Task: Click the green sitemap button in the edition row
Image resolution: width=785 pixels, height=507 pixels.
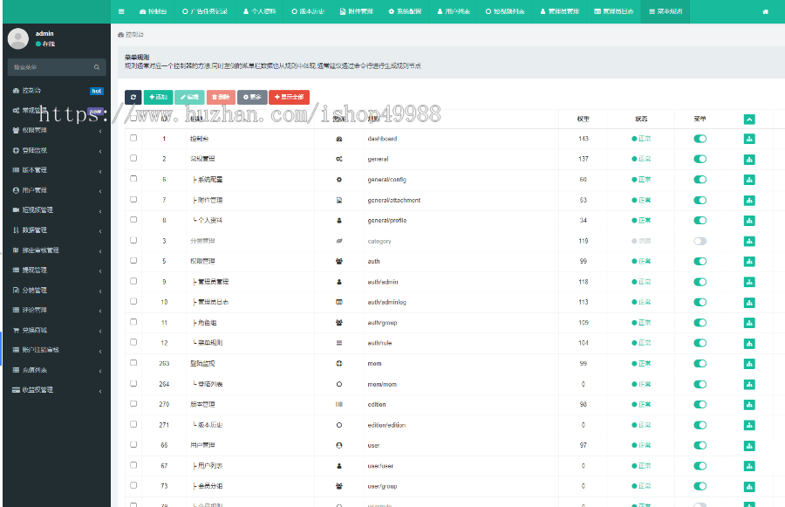Action: tap(749, 405)
